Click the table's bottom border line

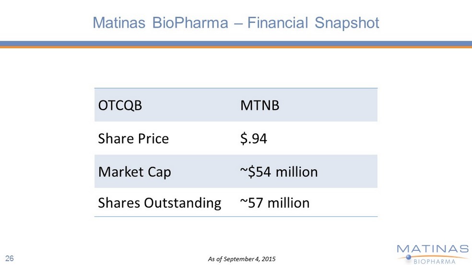click(x=236, y=217)
